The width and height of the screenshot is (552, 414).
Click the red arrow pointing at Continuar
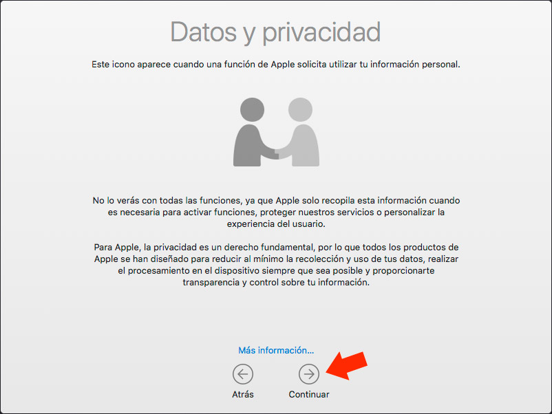(x=347, y=365)
